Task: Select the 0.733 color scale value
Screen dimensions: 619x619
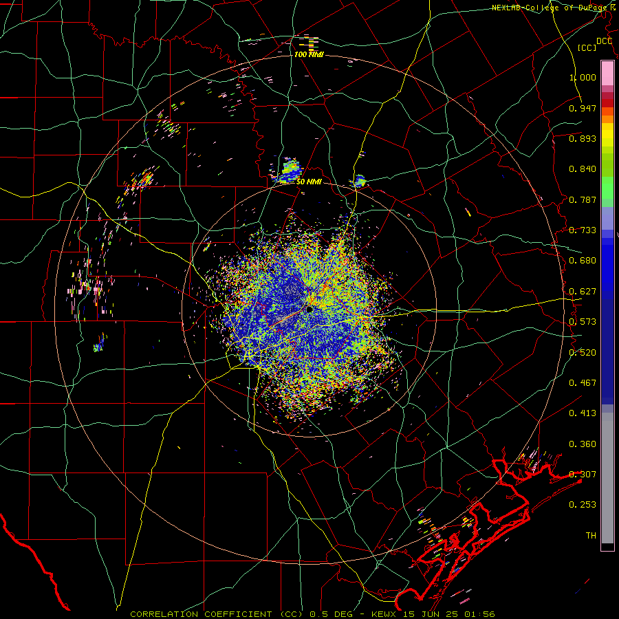Action: point(583,230)
